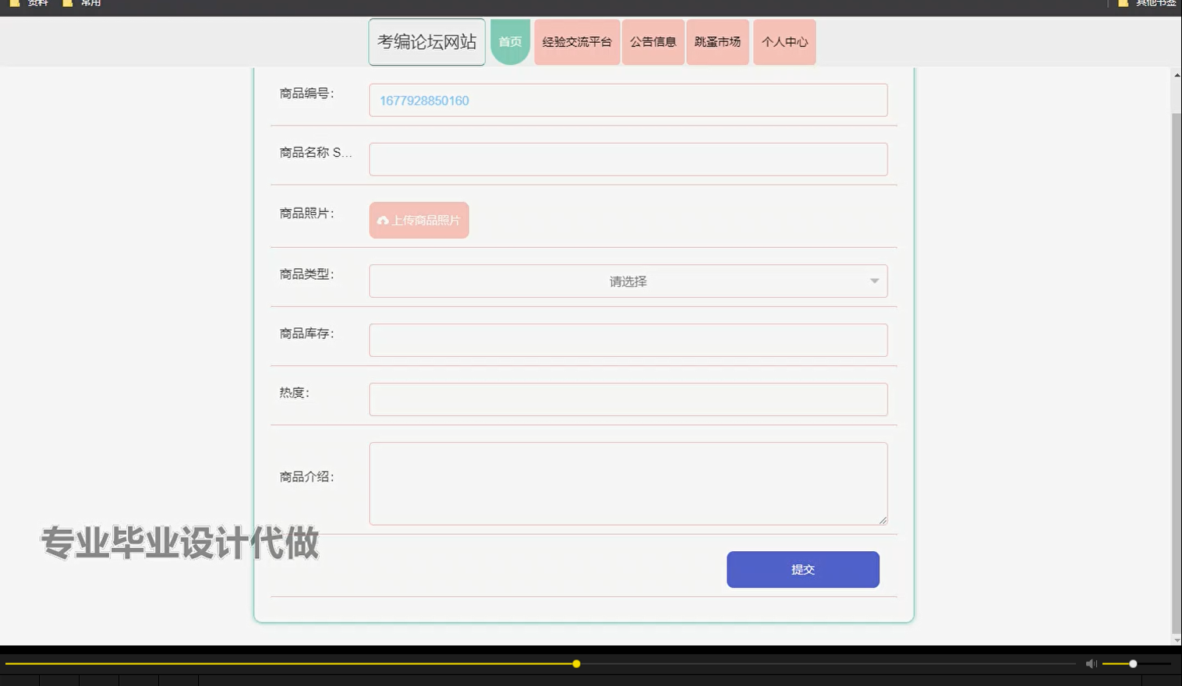
Task: Open the 资料 bookmarks folder
Action: pyautogui.click(x=31, y=4)
